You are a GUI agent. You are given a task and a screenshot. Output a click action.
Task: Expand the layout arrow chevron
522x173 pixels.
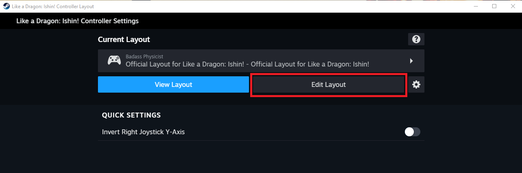411,61
